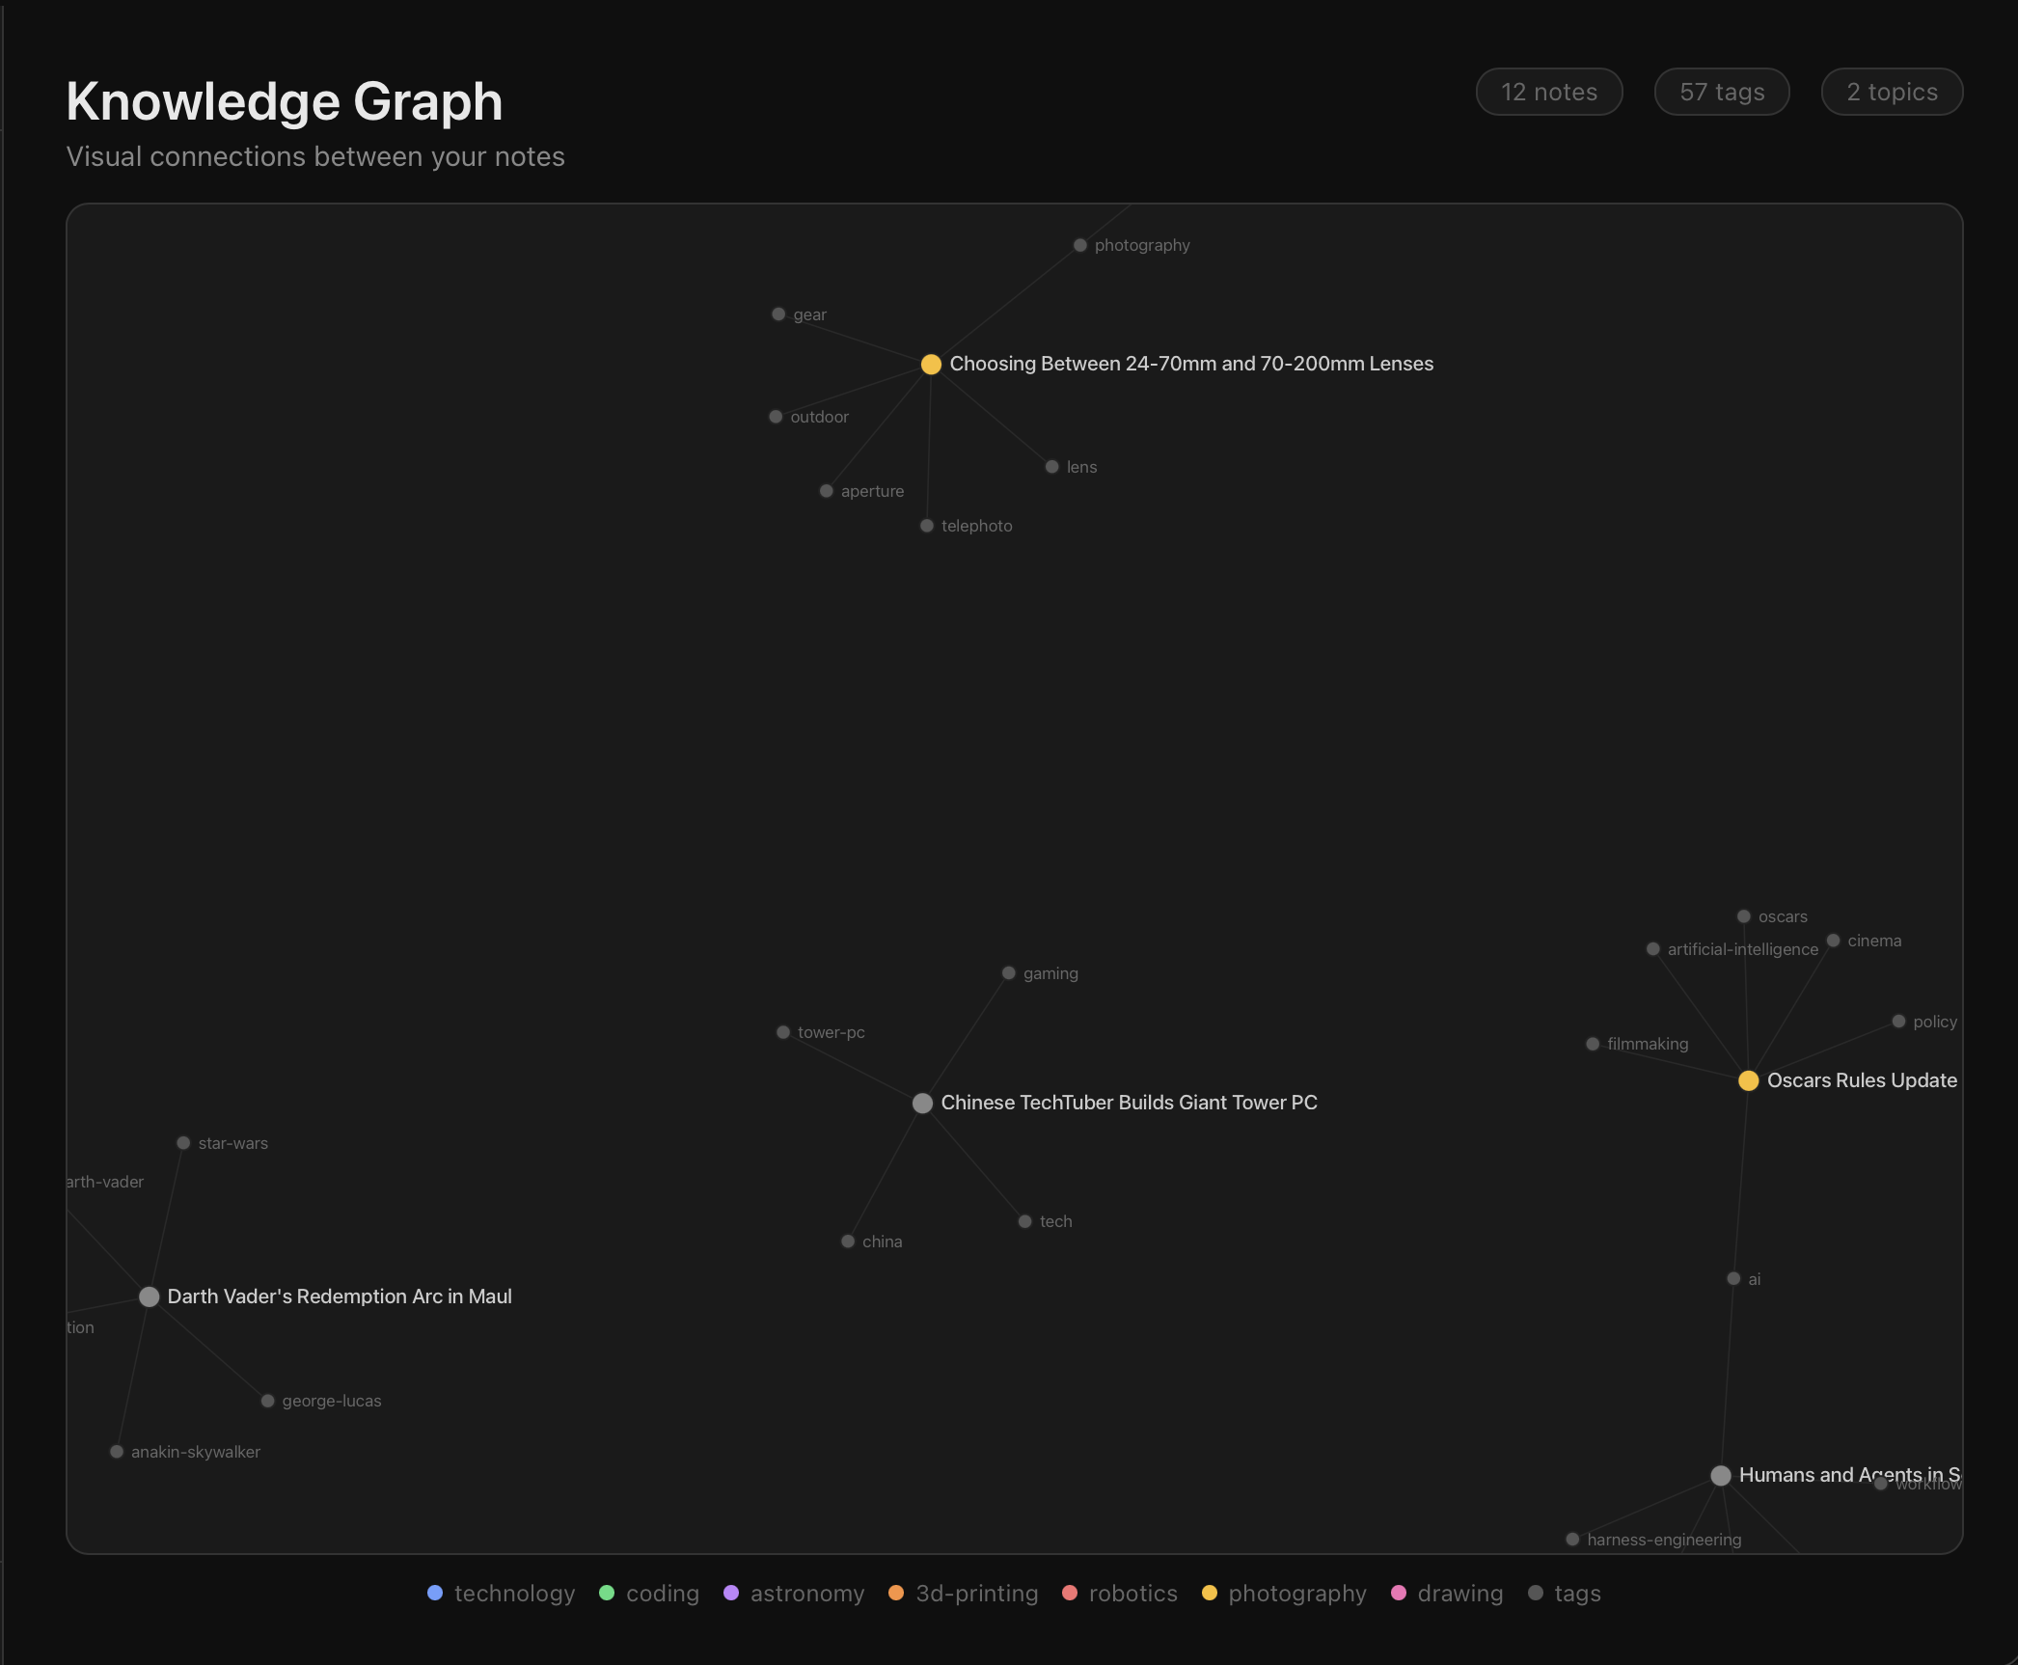Screen dimensions: 2018x1665
Task: Select the Chinese TechTuber note node circle
Action: pos(922,1104)
